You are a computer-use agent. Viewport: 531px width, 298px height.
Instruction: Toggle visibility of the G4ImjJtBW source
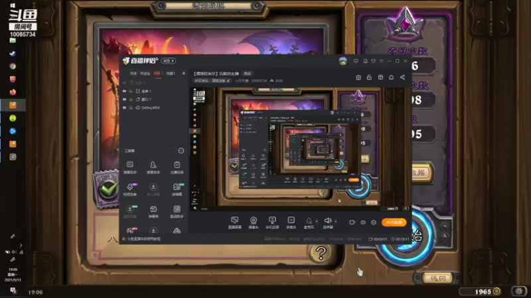click(x=124, y=107)
